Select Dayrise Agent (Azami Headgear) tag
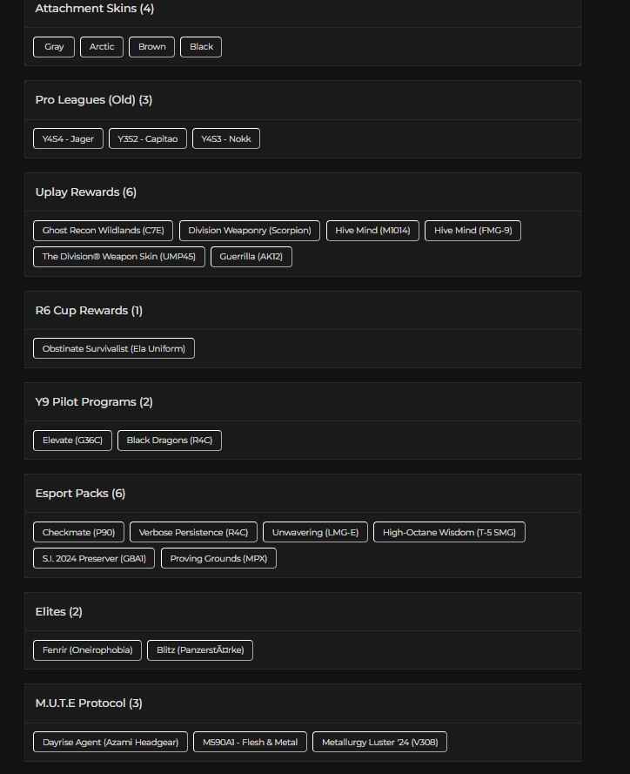 coord(110,743)
